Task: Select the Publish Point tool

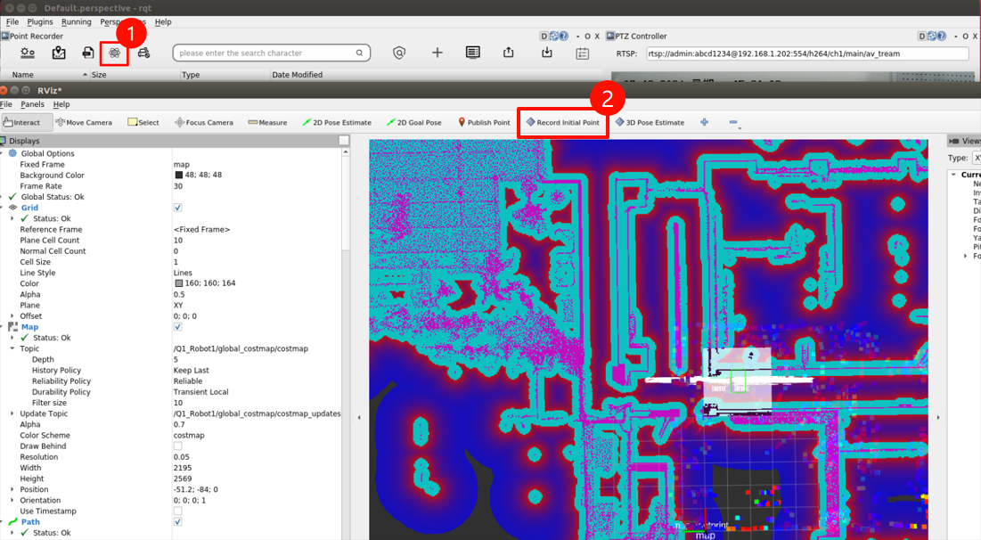Action: tap(484, 123)
